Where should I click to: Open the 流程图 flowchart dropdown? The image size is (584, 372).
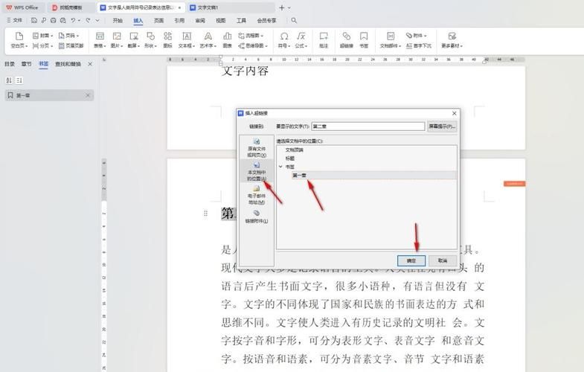pos(251,36)
